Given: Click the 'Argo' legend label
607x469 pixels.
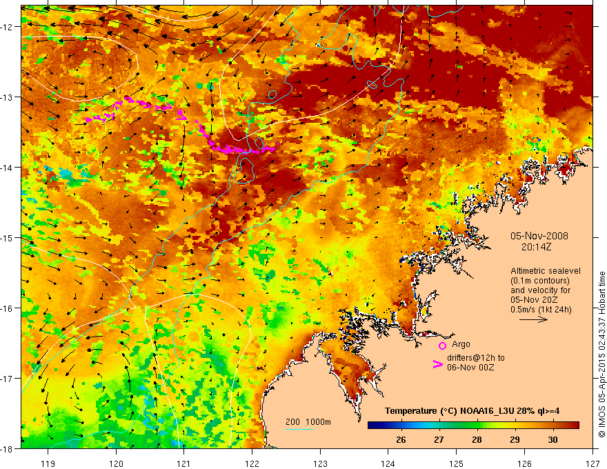Looking at the screenshot, I should [x=461, y=344].
